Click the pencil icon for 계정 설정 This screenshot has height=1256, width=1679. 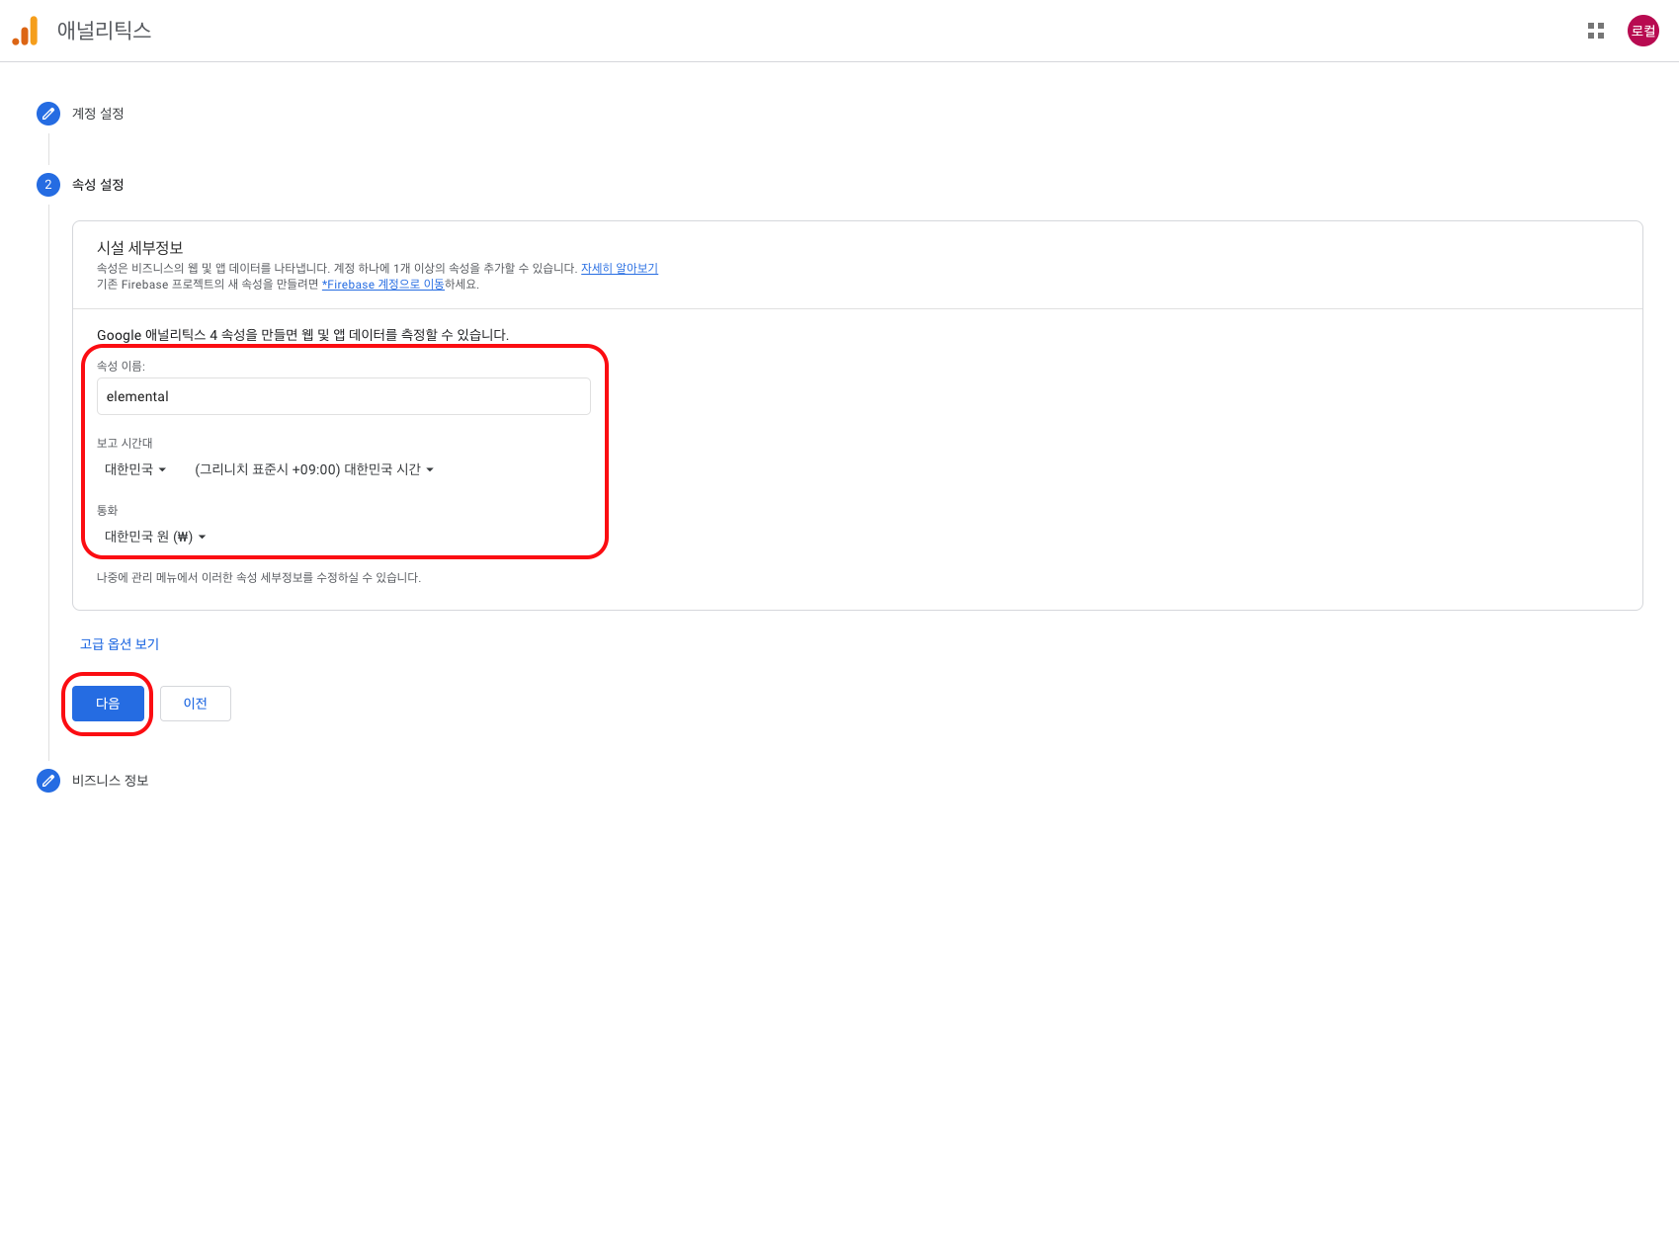[48, 114]
